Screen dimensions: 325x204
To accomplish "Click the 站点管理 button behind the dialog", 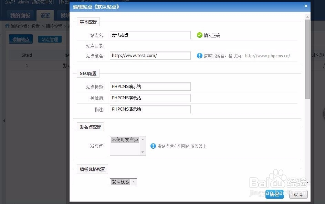I will [50, 39].
